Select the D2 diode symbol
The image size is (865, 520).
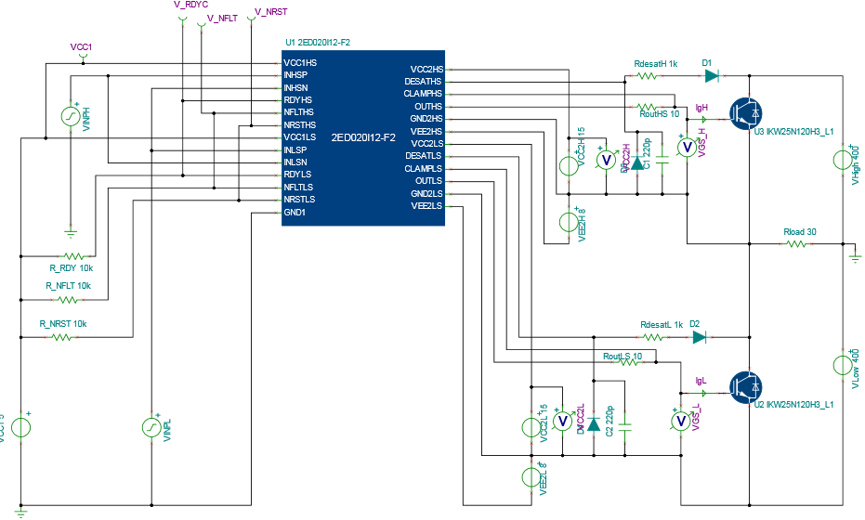point(699,337)
